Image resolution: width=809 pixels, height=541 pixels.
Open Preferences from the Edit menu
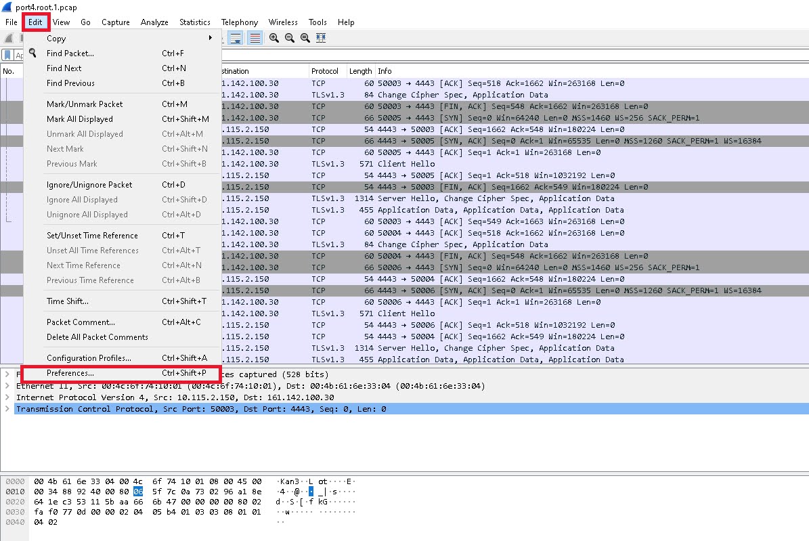(70, 373)
